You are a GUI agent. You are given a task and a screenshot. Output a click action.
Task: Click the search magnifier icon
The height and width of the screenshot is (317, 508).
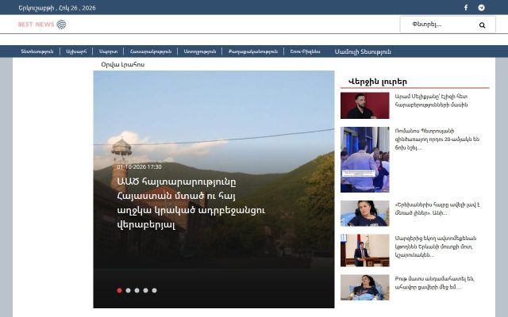pyautogui.click(x=482, y=25)
